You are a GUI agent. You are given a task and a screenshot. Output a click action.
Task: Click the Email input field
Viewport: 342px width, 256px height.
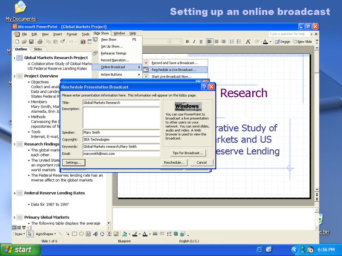coord(121,154)
